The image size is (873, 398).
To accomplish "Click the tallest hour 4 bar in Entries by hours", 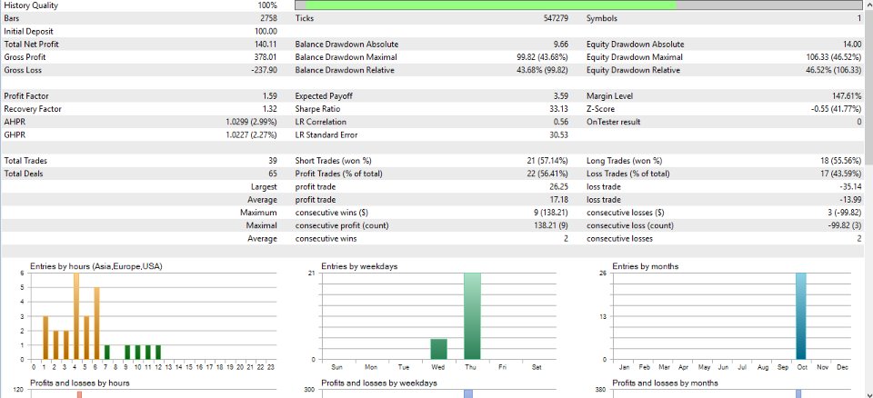I will point(76,316).
